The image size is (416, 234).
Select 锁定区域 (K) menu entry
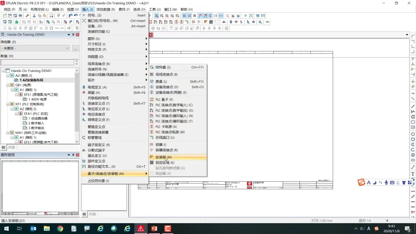pyautogui.click(x=178, y=163)
